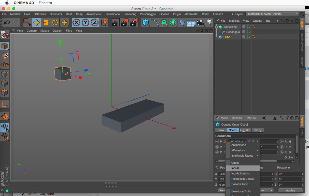The width and height of the screenshot is (309, 196).
Task: Click the greyed Redo arrow icon
Action: [16, 22]
